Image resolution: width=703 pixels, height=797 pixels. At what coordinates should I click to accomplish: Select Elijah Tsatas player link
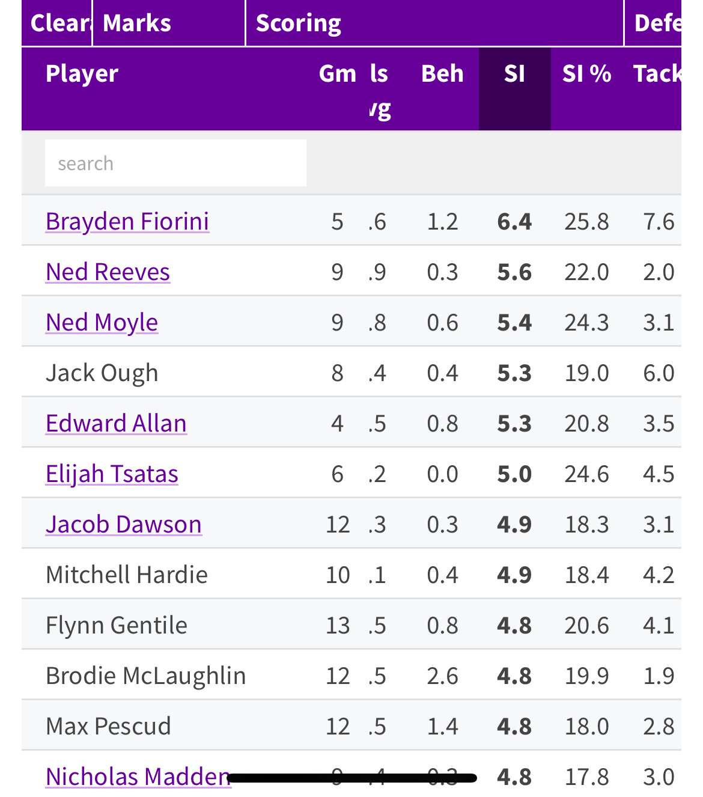tap(112, 474)
